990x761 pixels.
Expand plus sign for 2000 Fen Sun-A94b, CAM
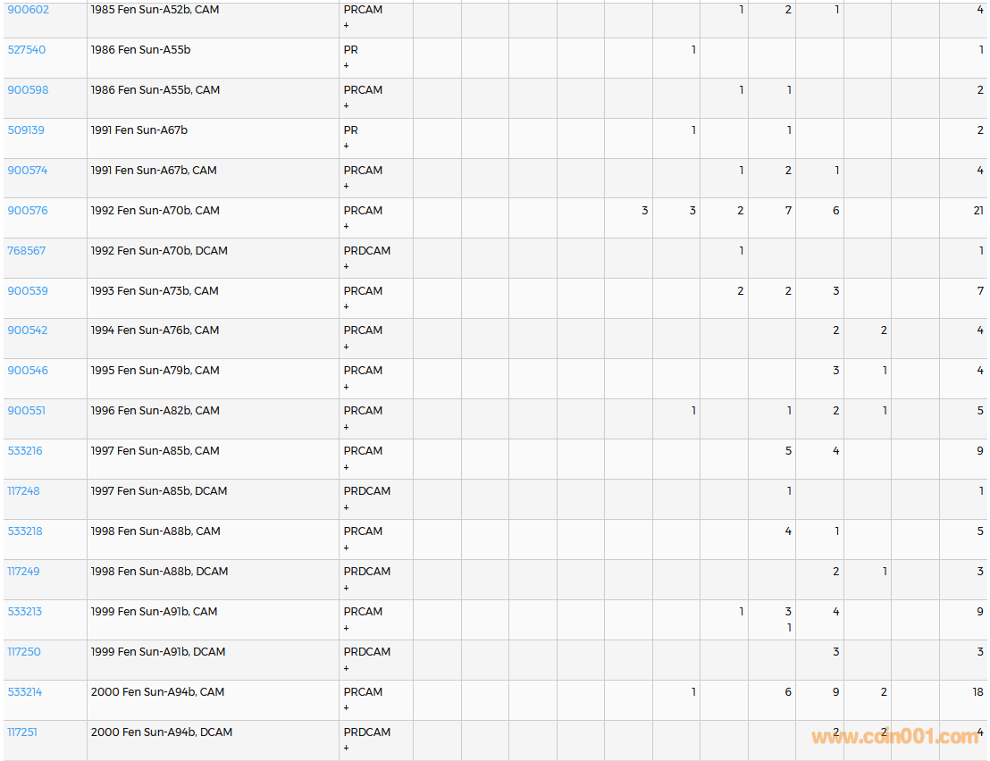click(x=347, y=708)
